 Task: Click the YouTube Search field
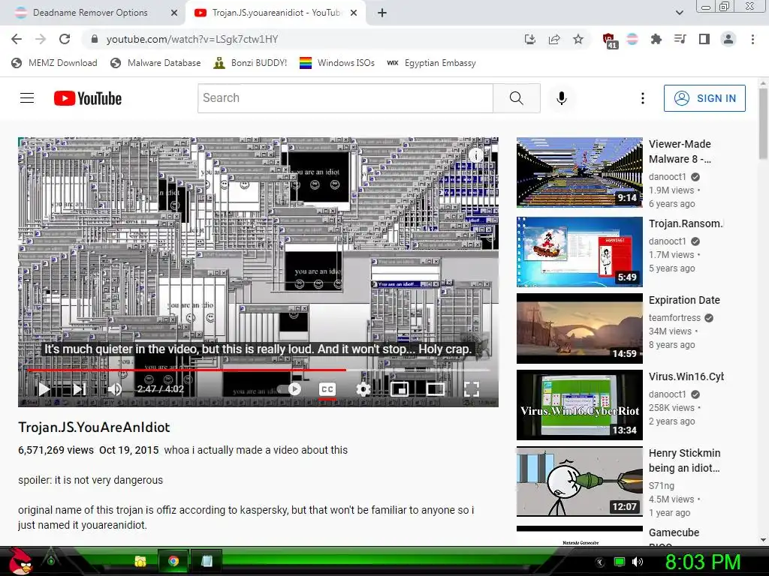coord(345,98)
